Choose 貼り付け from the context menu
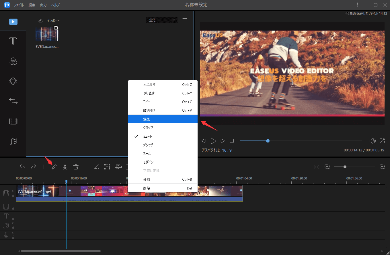390x255 pixels. 163,110
